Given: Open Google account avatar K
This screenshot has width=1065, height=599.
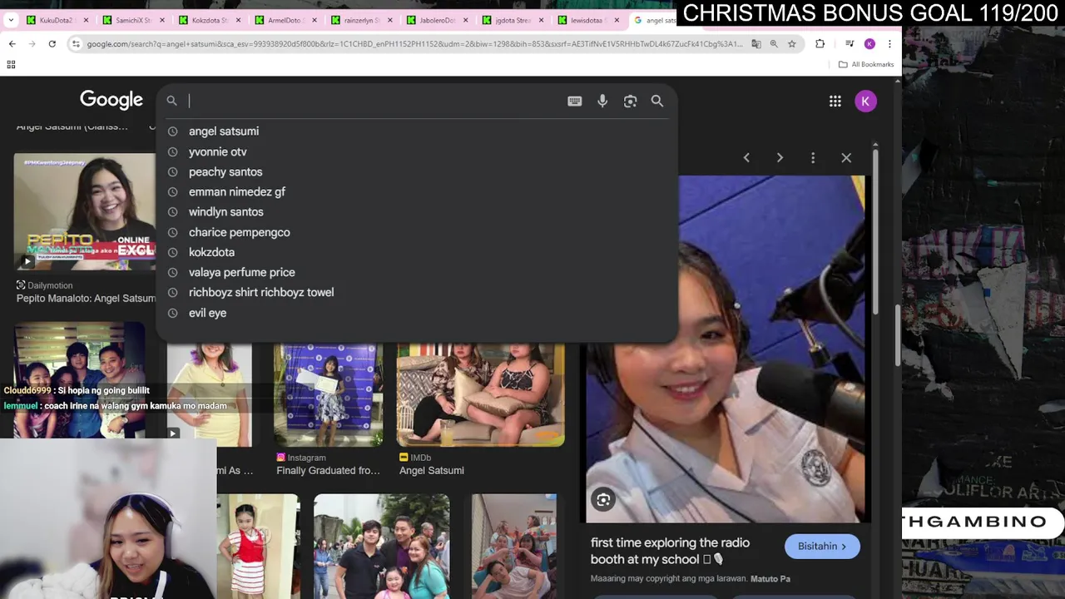Looking at the screenshot, I should coord(865,101).
